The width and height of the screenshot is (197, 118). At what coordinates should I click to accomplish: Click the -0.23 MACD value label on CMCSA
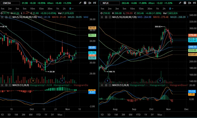[x=92, y=92]
